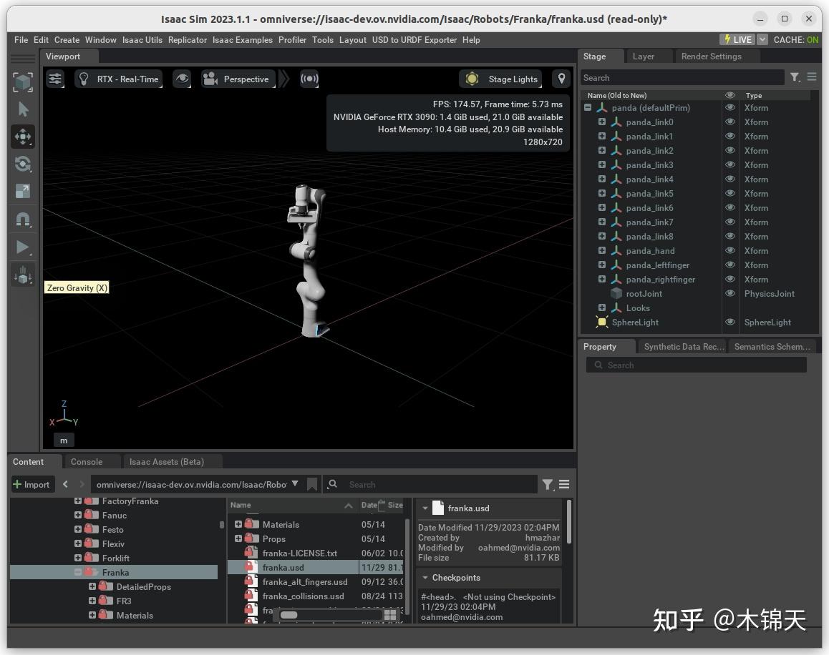Enable the Snap magnet tool
The height and width of the screenshot is (655, 829).
click(22, 218)
